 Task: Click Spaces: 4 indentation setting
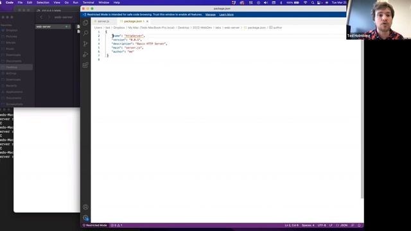pos(308,225)
